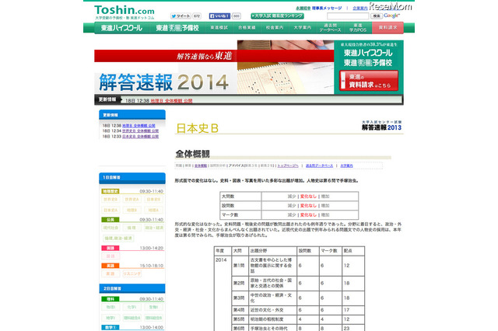Click the Facebook いいね! button
The width and height of the screenshot is (498, 331).
pos(219,16)
